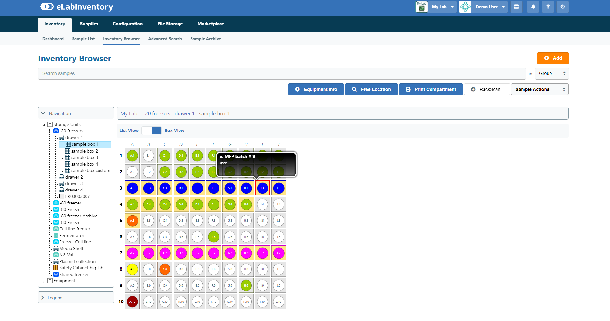Click the eLabInventory logo icon

coord(47,6)
